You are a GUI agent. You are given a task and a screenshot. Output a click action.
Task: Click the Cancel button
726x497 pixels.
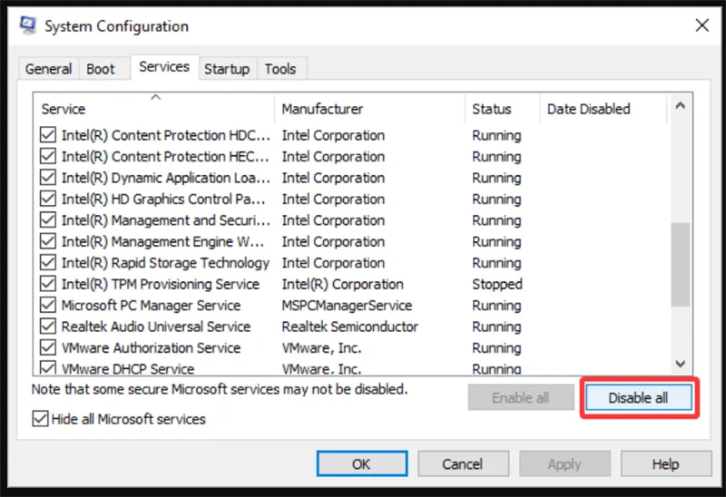point(462,463)
